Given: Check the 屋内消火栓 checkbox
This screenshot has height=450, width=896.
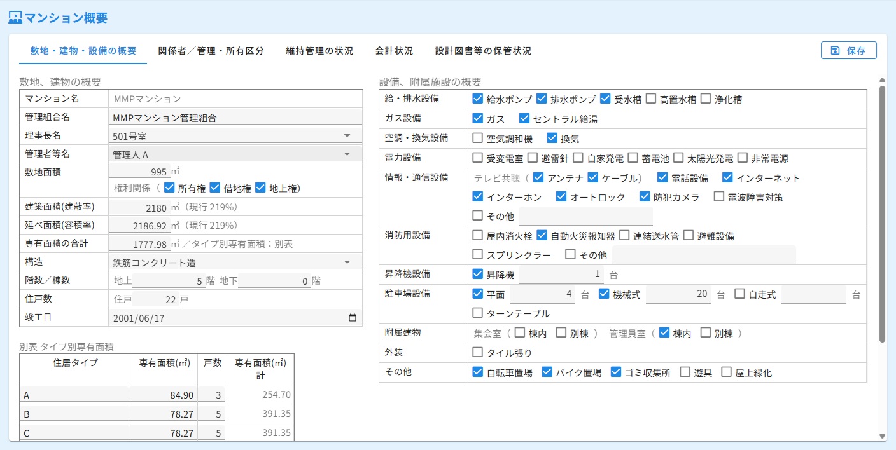Looking at the screenshot, I should tap(478, 235).
